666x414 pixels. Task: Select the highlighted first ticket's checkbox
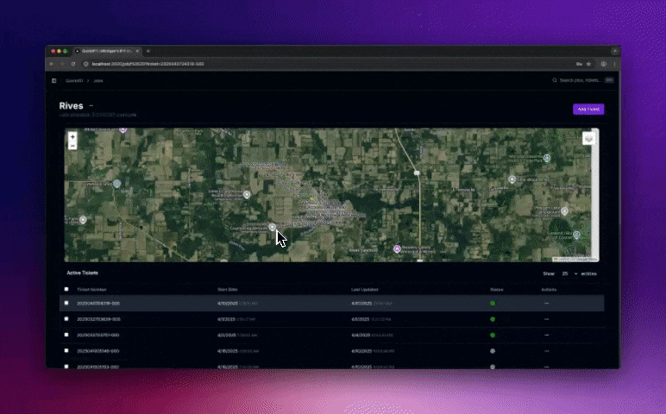pyautogui.click(x=66, y=303)
